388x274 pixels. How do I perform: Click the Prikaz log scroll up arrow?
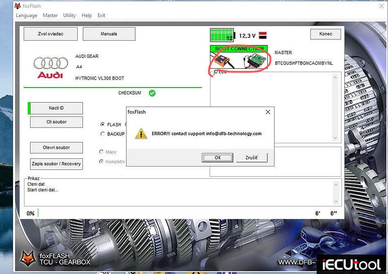pyautogui.click(x=336, y=184)
